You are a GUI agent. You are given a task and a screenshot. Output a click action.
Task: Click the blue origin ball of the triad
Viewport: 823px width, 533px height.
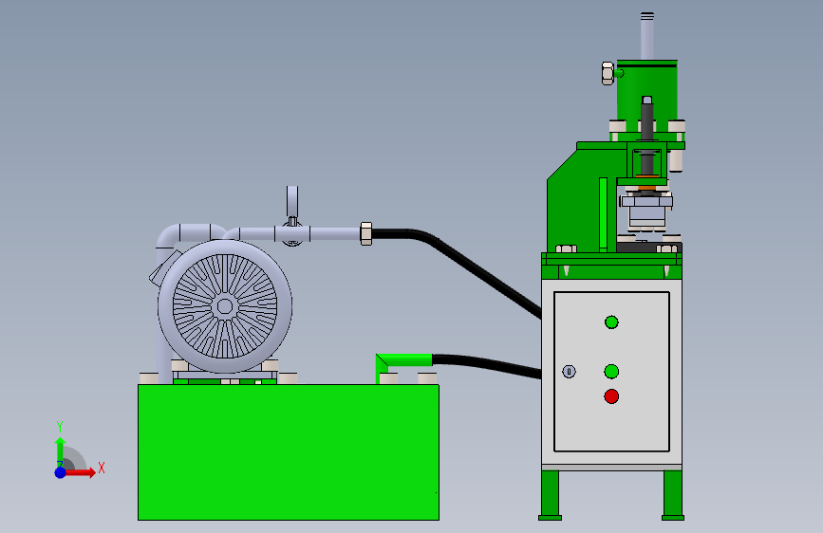60,472
